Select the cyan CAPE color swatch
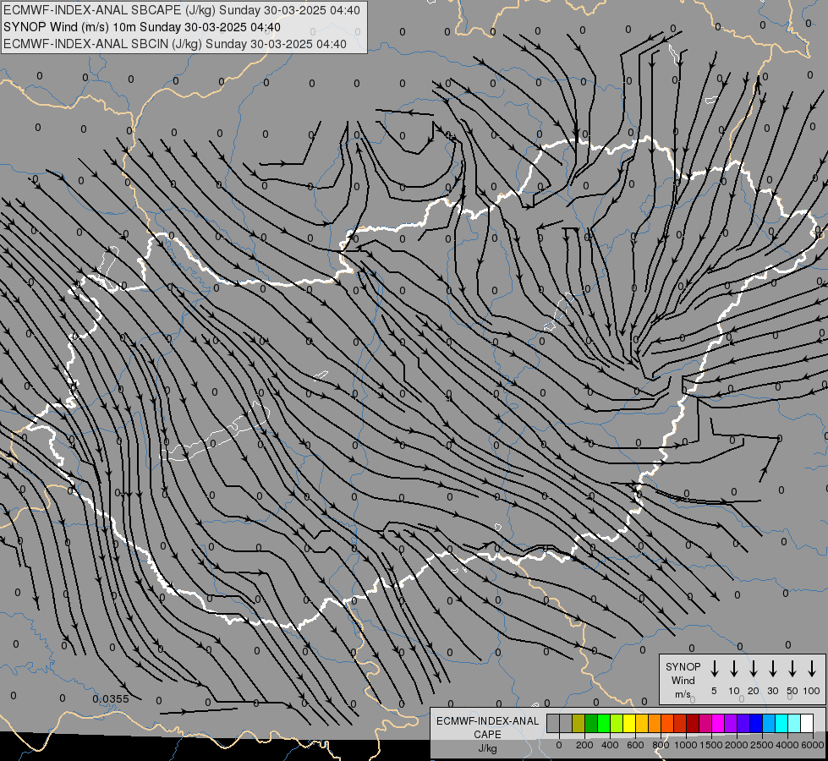 pyautogui.click(x=781, y=723)
